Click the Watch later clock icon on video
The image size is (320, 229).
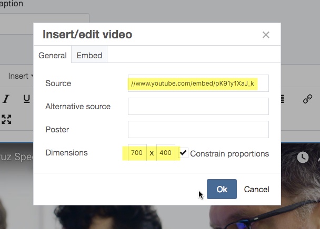(x=303, y=157)
